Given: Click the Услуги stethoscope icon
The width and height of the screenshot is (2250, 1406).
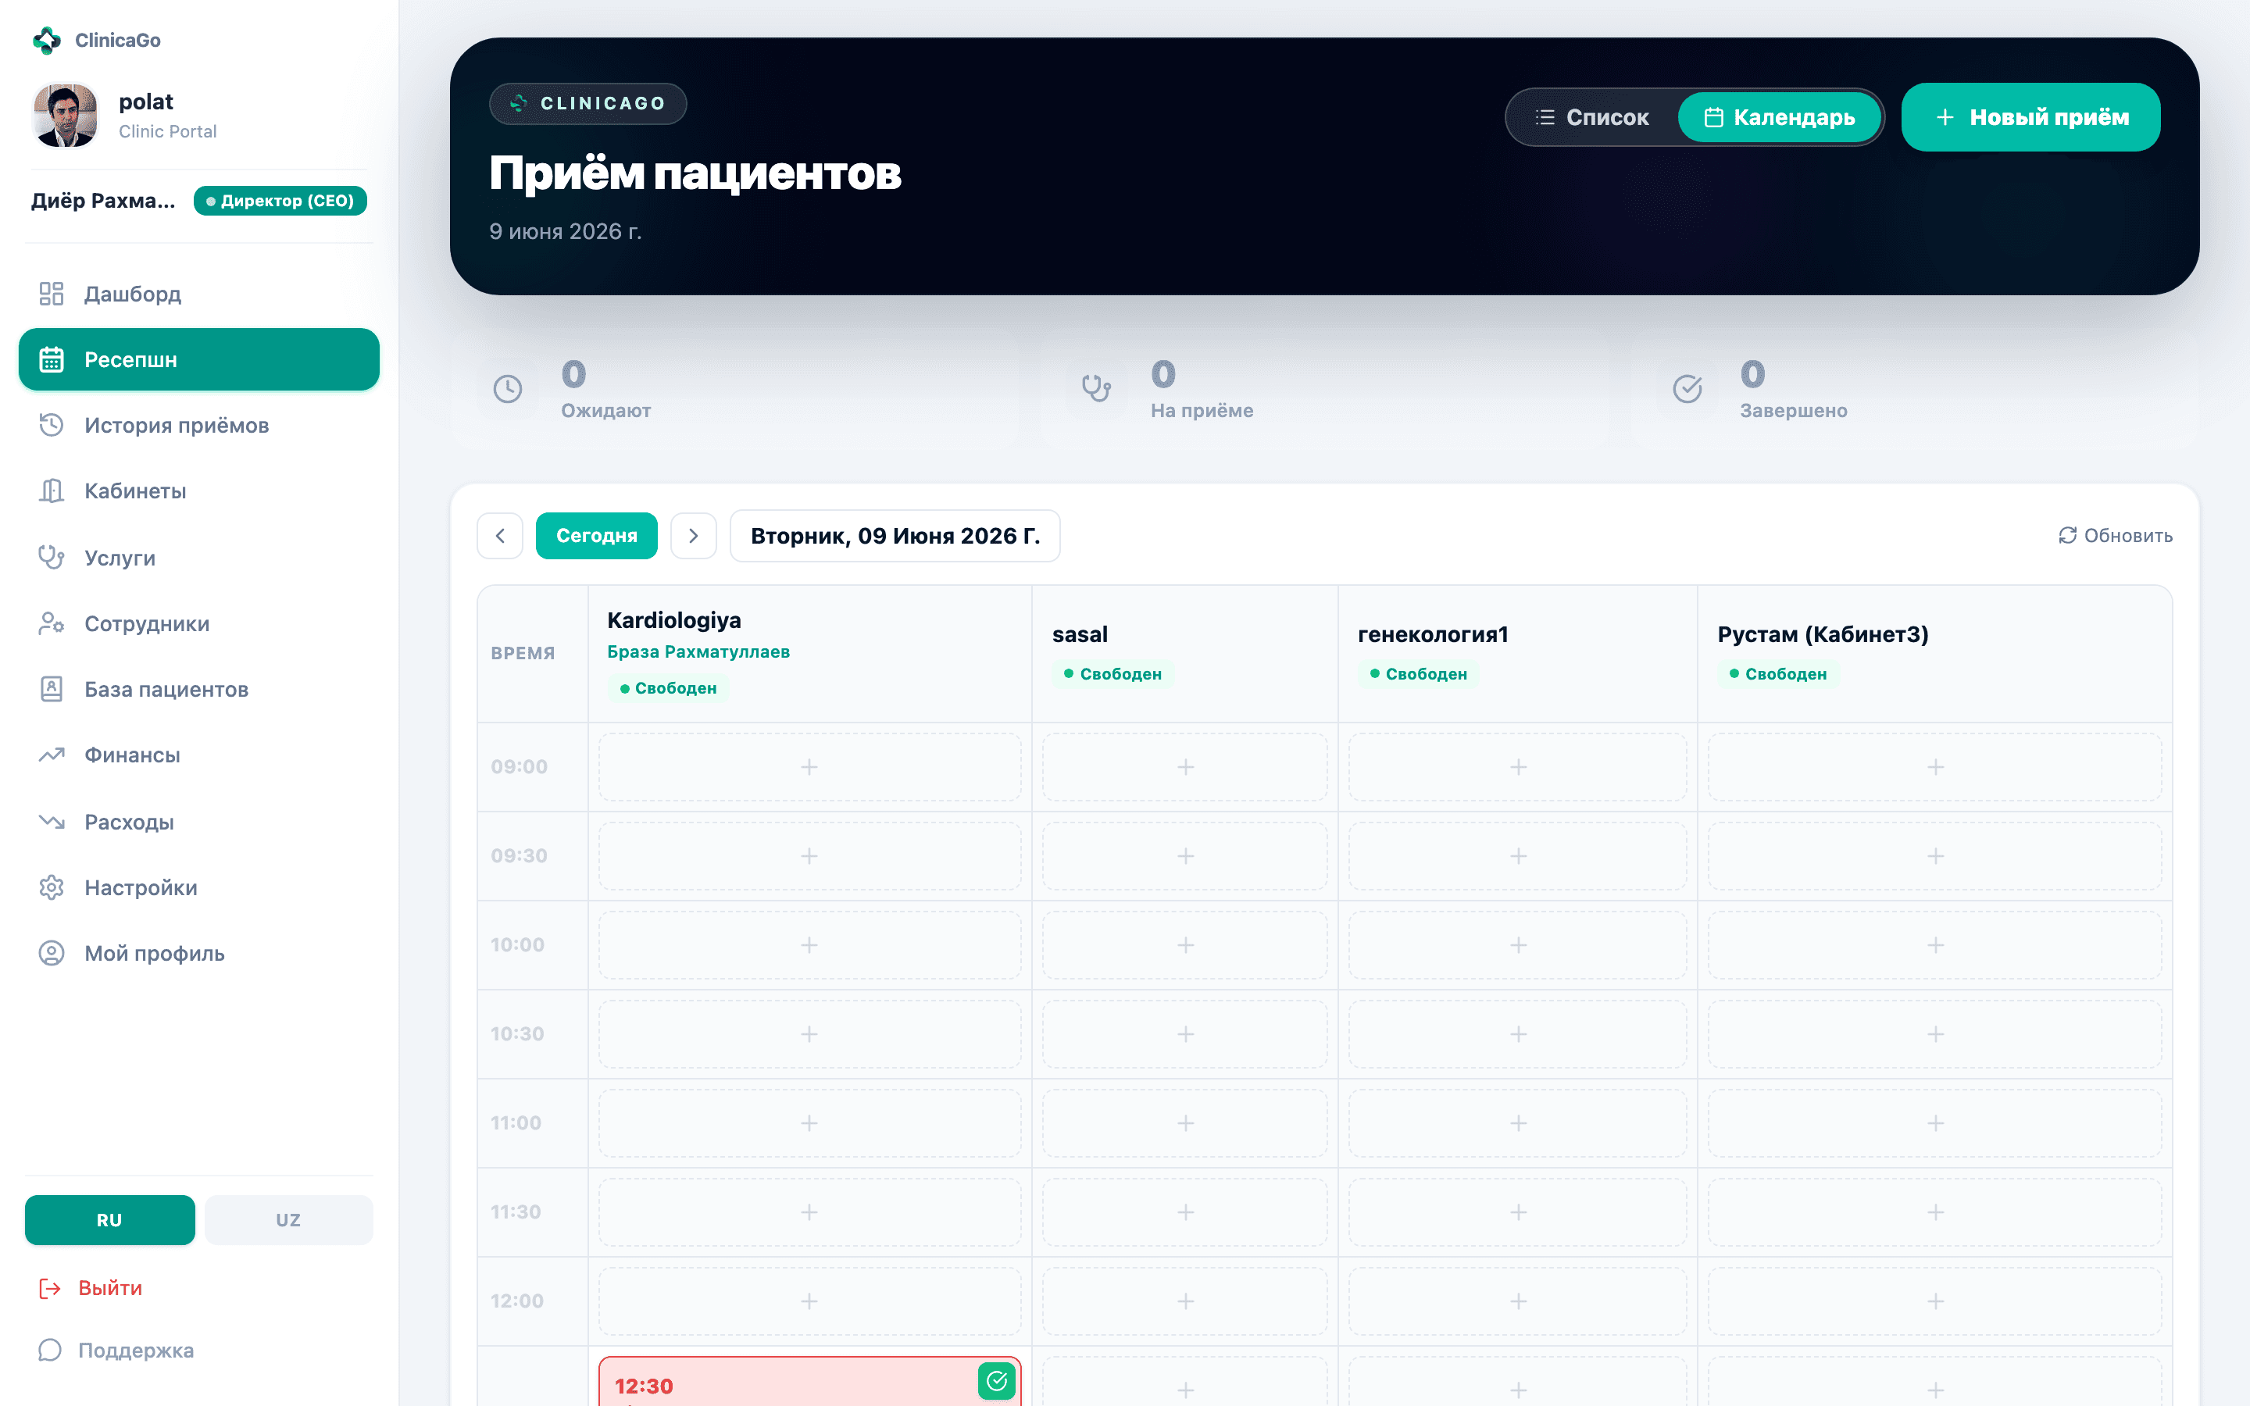Looking at the screenshot, I should 51,557.
